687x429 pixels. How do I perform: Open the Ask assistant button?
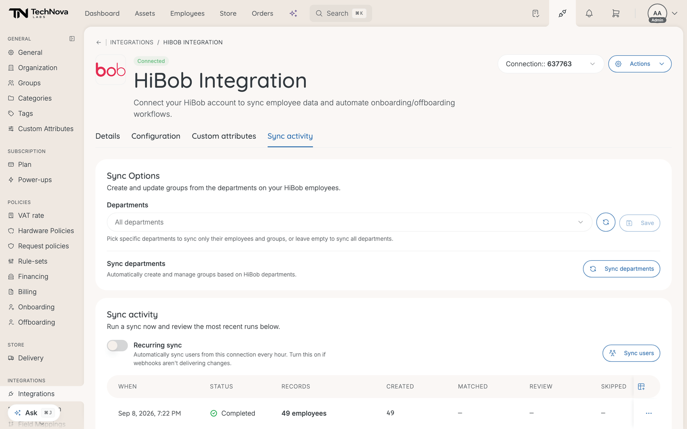pyautogui.click(x=34, y=413)
